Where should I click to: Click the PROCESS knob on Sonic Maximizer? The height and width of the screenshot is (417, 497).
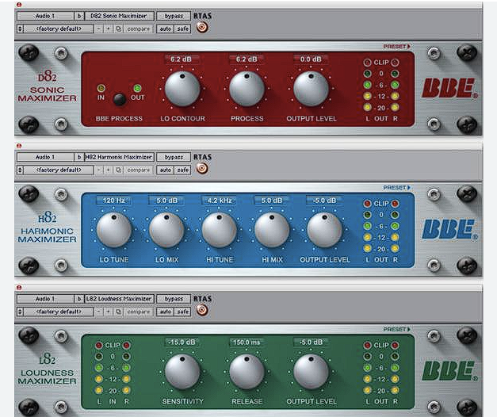click(247, 89)
